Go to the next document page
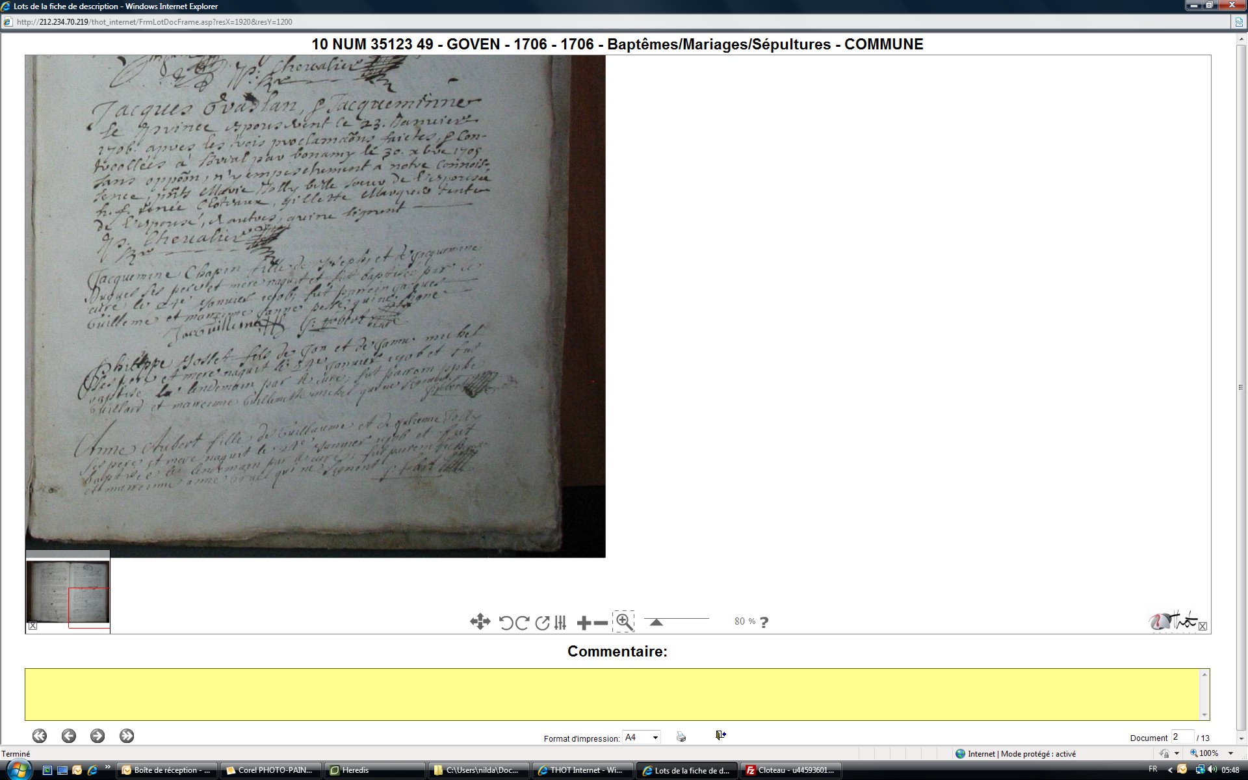The height and width of the screenshot is (780, 1248). click(x=97, y=736)
